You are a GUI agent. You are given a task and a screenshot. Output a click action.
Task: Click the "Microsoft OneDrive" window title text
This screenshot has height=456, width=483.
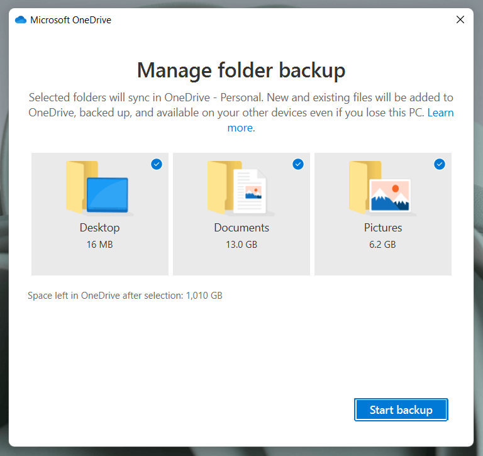(70, 19)
